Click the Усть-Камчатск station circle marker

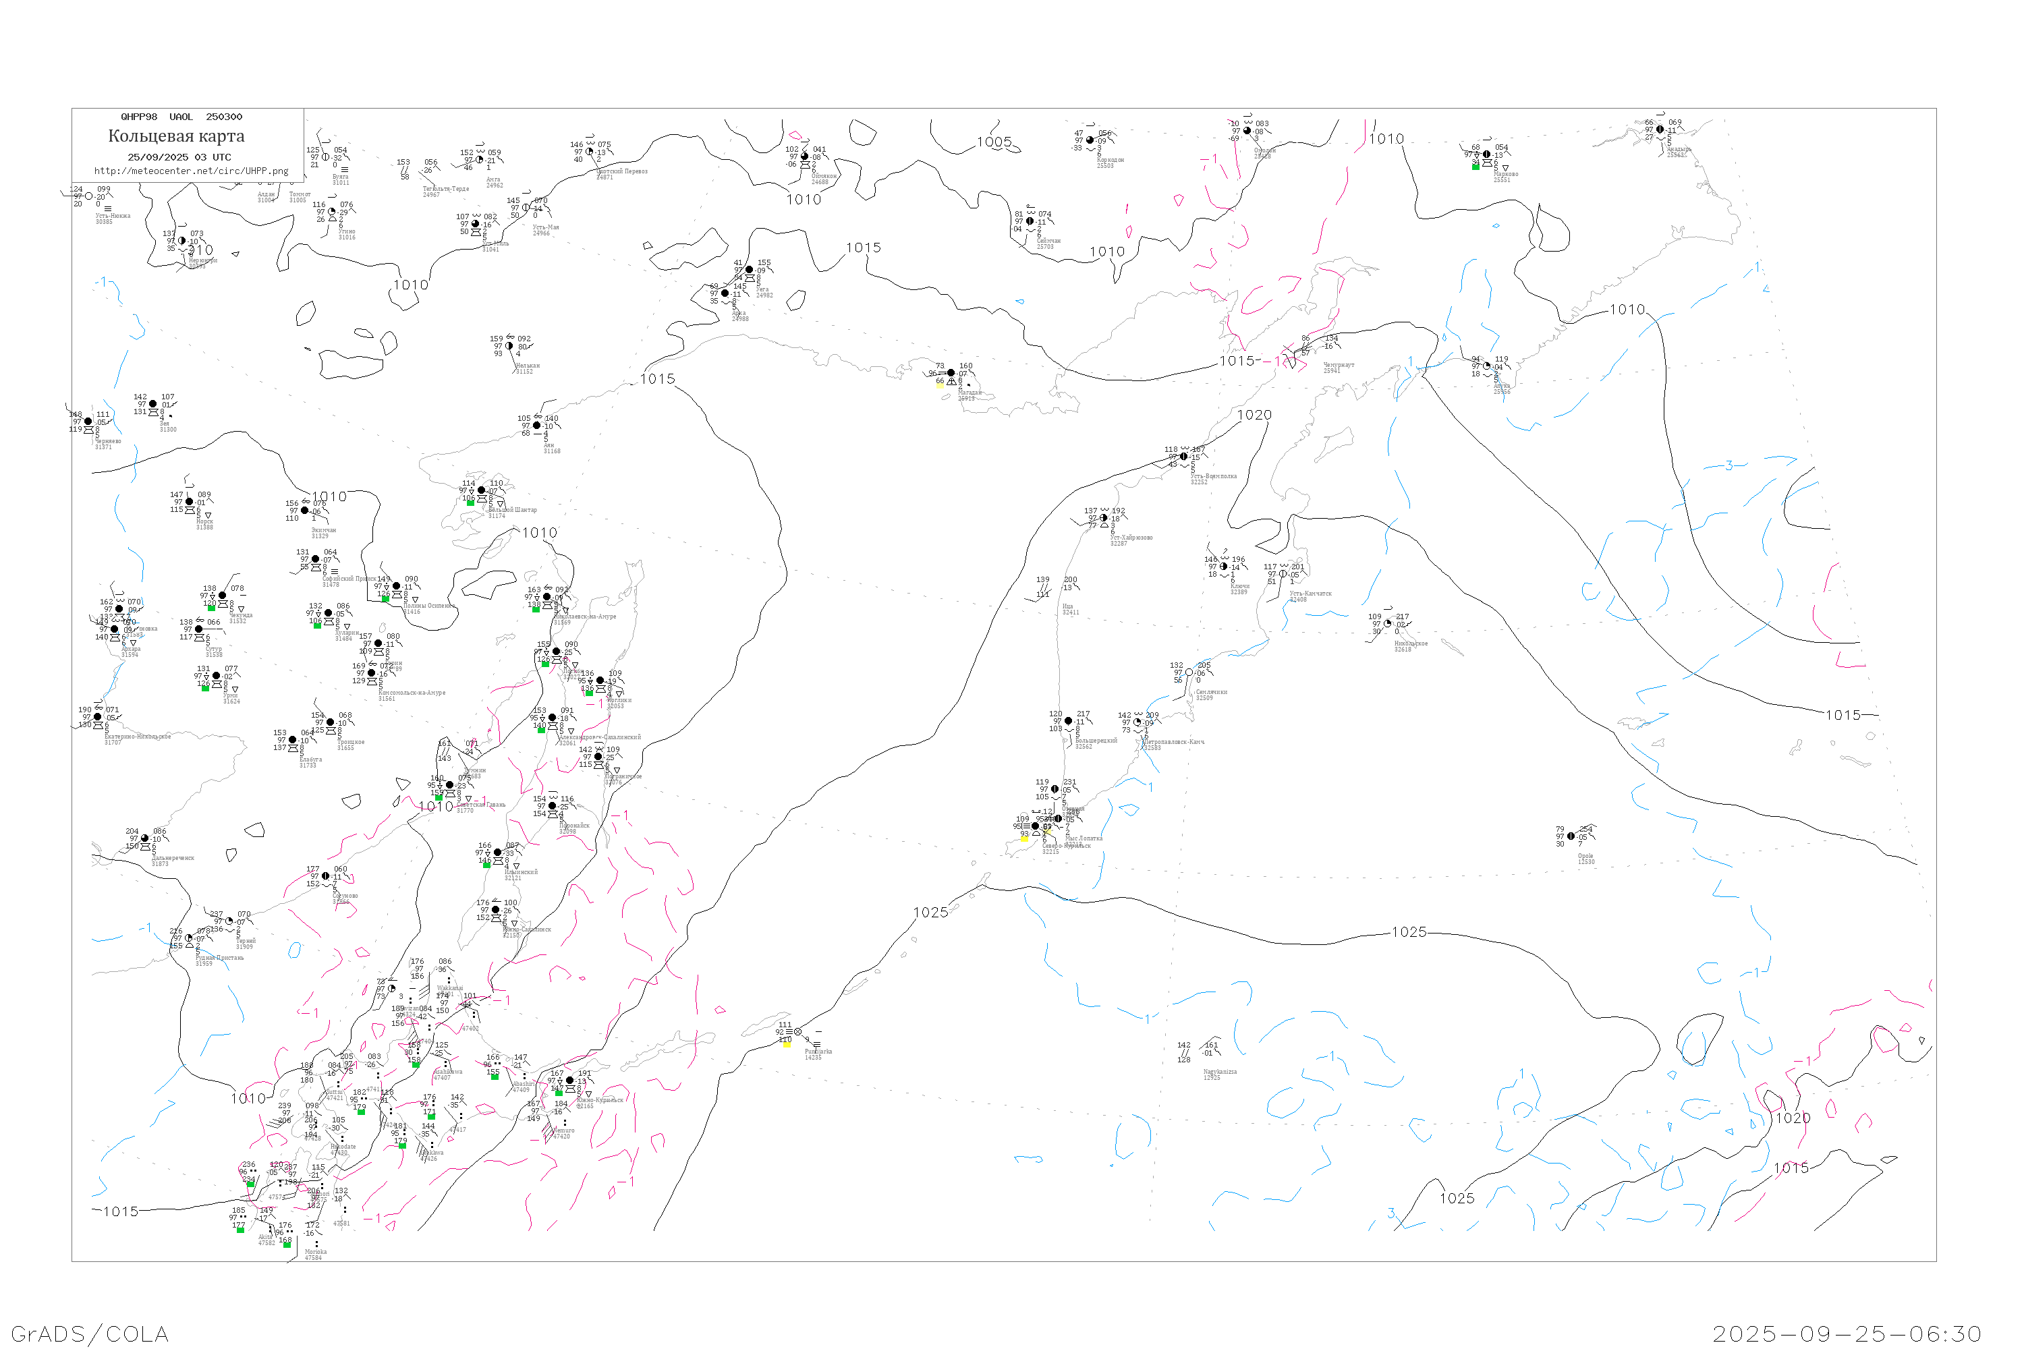coord(1283,574)
